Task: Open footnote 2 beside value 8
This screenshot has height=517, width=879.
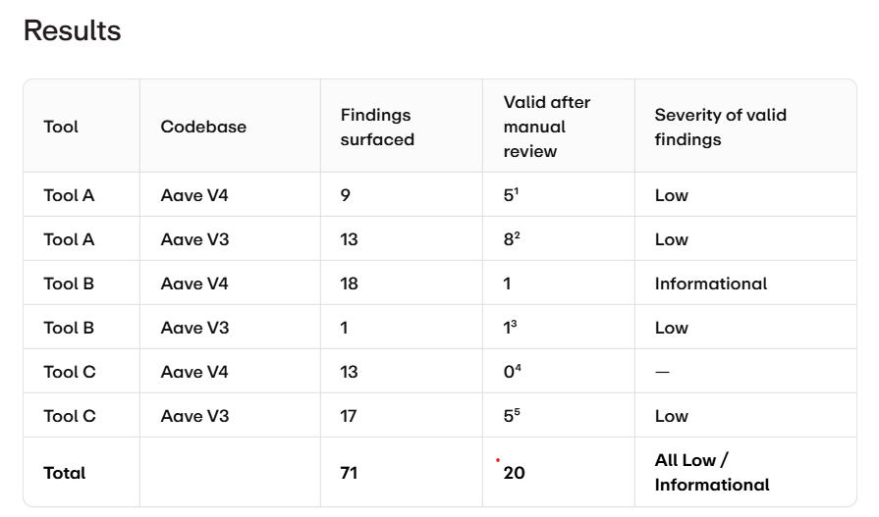Action: (517, 235)
